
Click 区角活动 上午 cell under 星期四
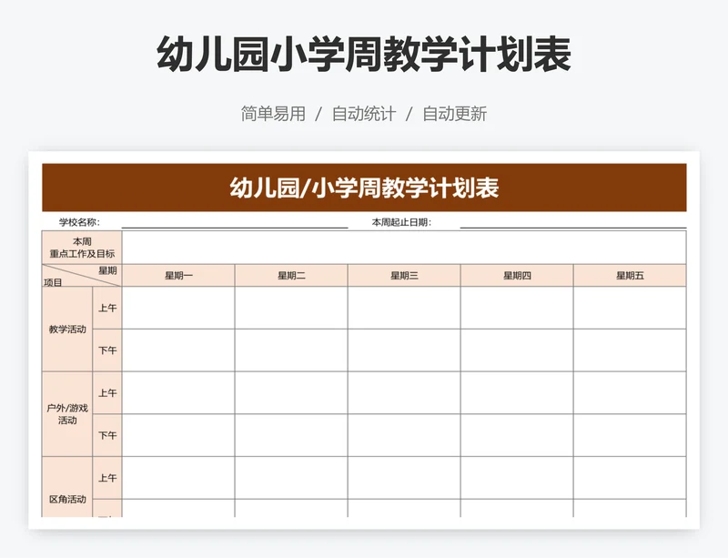click(517, 478)
